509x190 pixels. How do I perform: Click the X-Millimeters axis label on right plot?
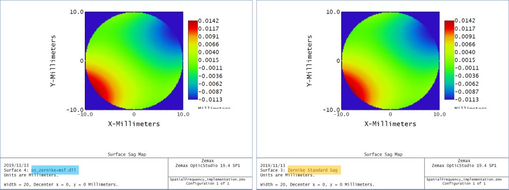[x=390, y=124]
